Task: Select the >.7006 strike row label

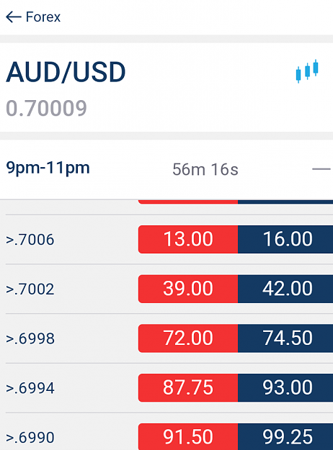Action: click(30, 240)
